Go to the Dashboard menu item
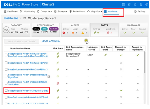The height and width of the screenshot is (109, 150). click(x=11, y=12)
